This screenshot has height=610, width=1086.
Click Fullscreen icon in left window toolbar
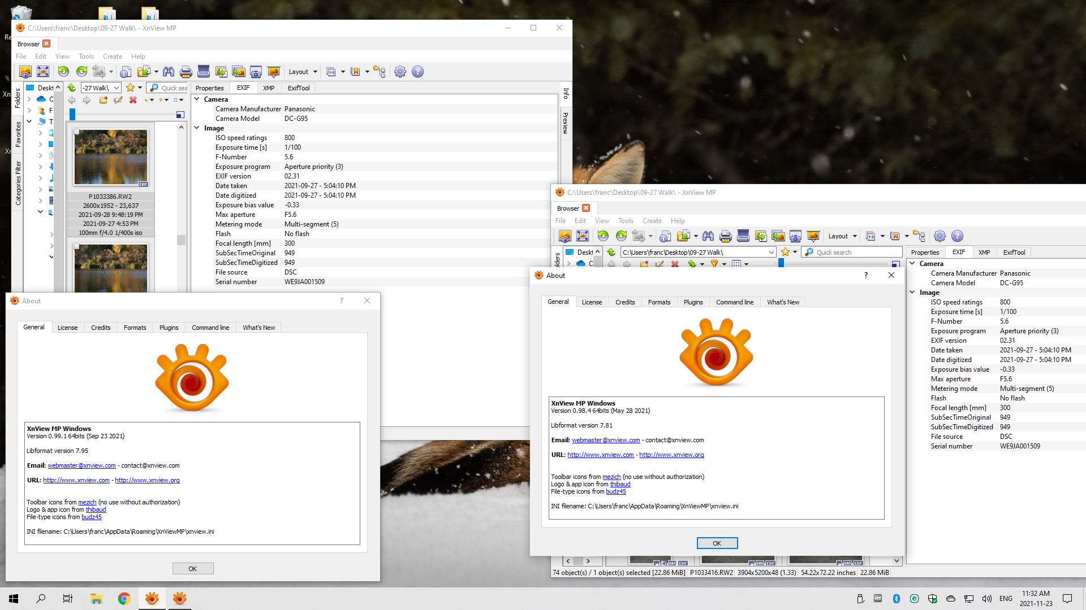click(43, 72)
